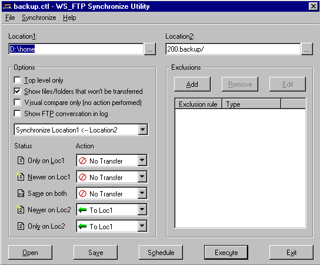Enable Top level only checkbox
Screen dimensions: 320x265
tap(17, 80)
